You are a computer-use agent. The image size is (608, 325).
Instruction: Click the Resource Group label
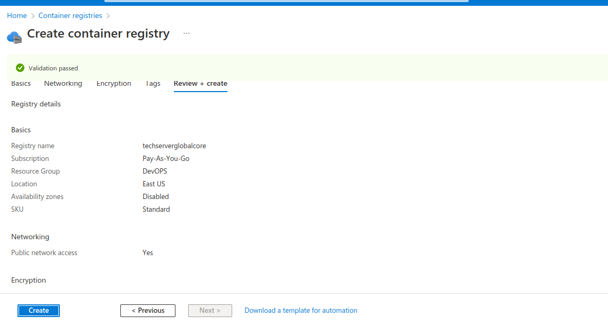coord(36,171)
